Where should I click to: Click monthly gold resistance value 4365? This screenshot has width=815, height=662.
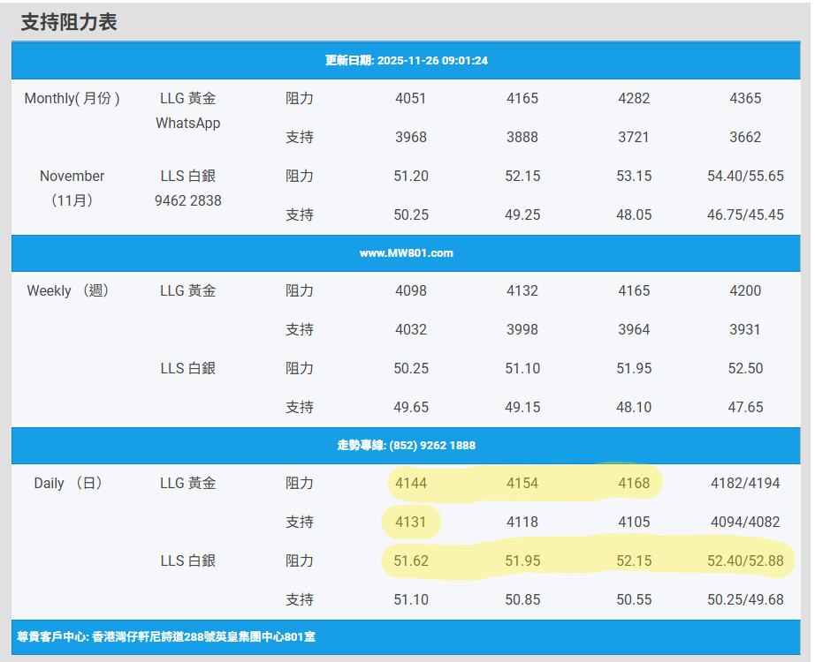tap(745, 99)
